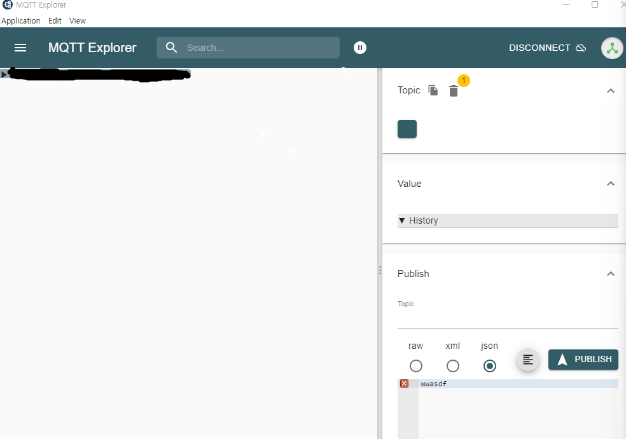Click the yellow badge showing 1

464,81
